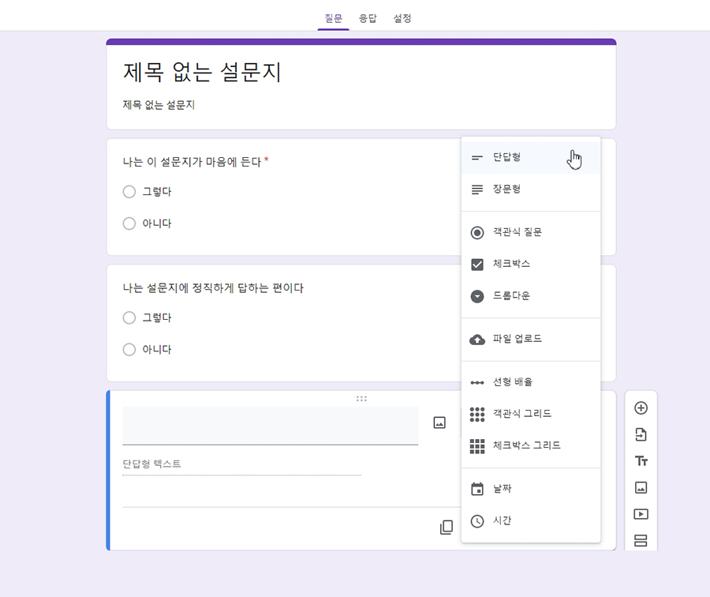Pick 드롭다운 question type
710x597 pixels.
(531, 296)
